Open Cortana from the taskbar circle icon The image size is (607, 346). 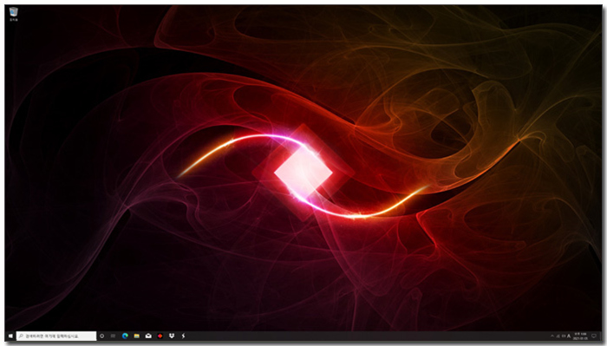pos(101,336)
